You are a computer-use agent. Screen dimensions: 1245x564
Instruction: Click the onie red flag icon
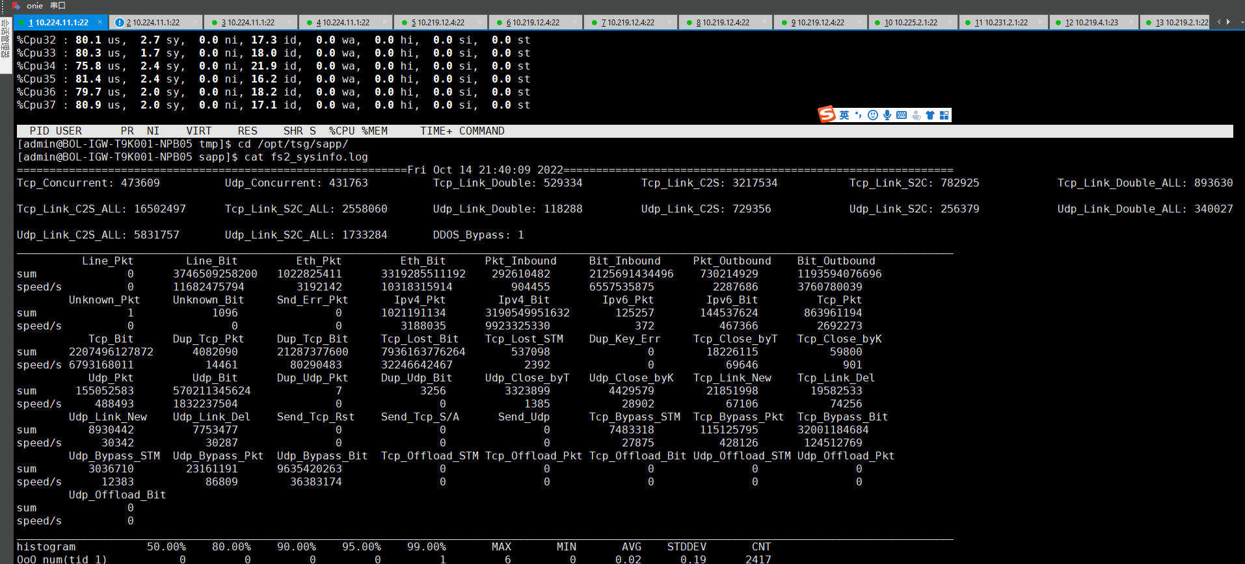(x=16, y=6)
